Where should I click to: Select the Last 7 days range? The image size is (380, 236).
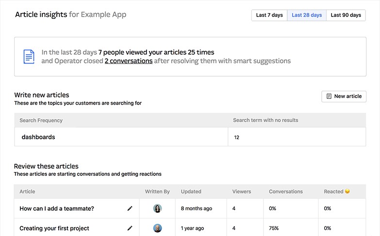click(269, 15)
